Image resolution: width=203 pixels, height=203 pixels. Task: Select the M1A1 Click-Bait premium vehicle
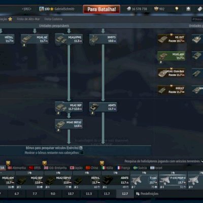click(172, 73)
